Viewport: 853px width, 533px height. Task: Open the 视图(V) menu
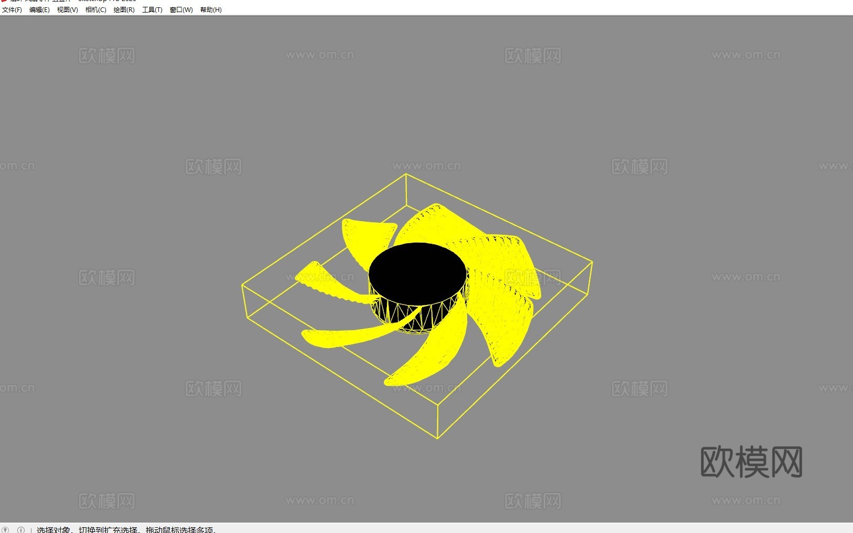coord(68,10)
